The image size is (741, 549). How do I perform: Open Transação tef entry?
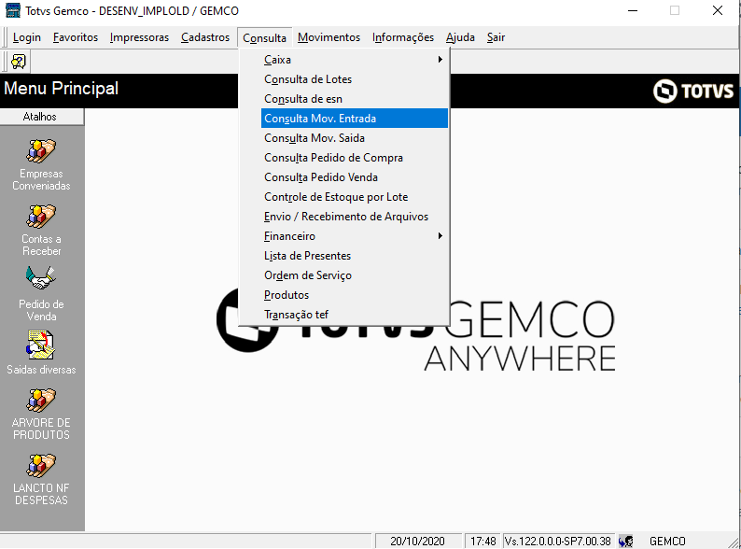click(x=355, y=315)
